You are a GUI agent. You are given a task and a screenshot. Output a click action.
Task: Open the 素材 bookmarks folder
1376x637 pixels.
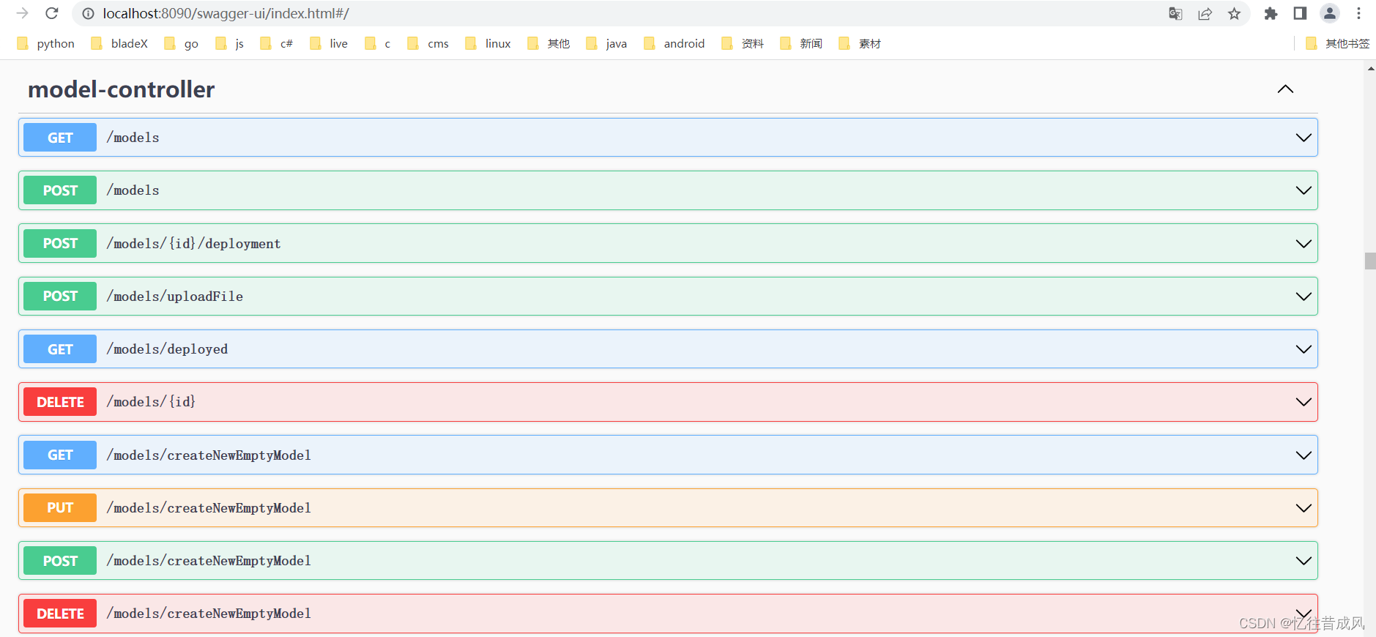click(860, 43)
